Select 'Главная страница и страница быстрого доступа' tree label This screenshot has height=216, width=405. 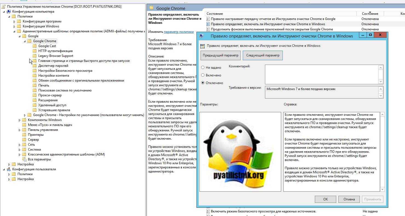click(84, 61)
